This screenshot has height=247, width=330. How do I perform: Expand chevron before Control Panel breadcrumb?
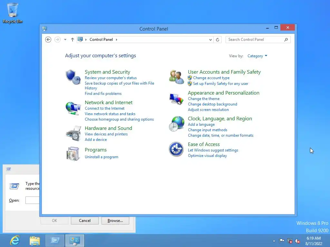coord(86,40)
